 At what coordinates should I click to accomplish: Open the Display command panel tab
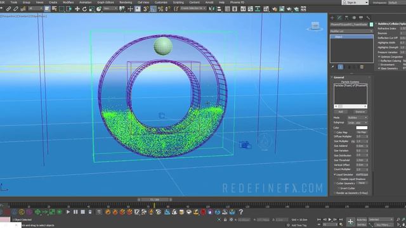coord(361,18)
